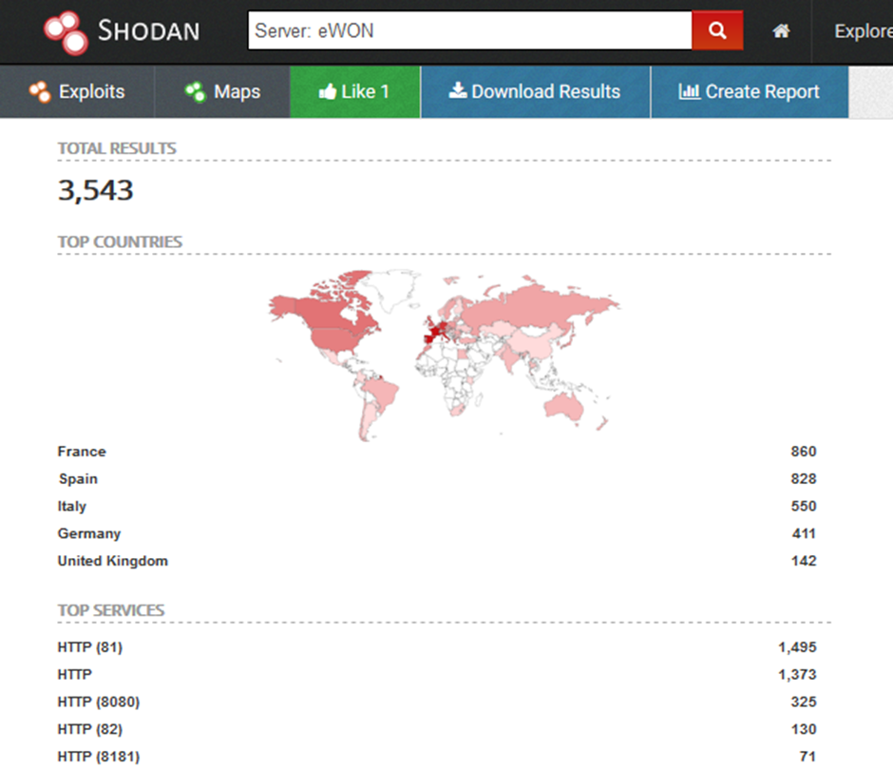Click the red magnifier search button
Image resolution: width=893 pixels, height=770 pixels.
click(717, 30)
